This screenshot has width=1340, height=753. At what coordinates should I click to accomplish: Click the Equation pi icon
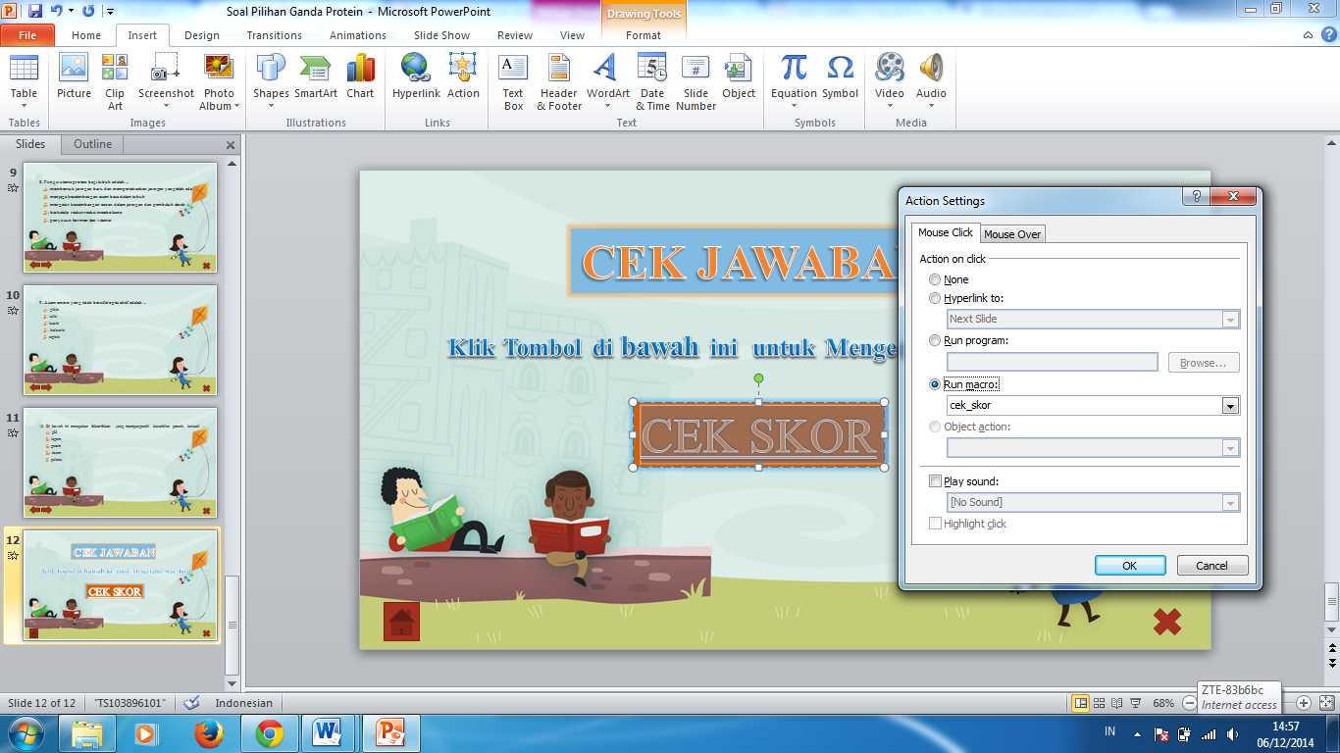pos(794,69)
